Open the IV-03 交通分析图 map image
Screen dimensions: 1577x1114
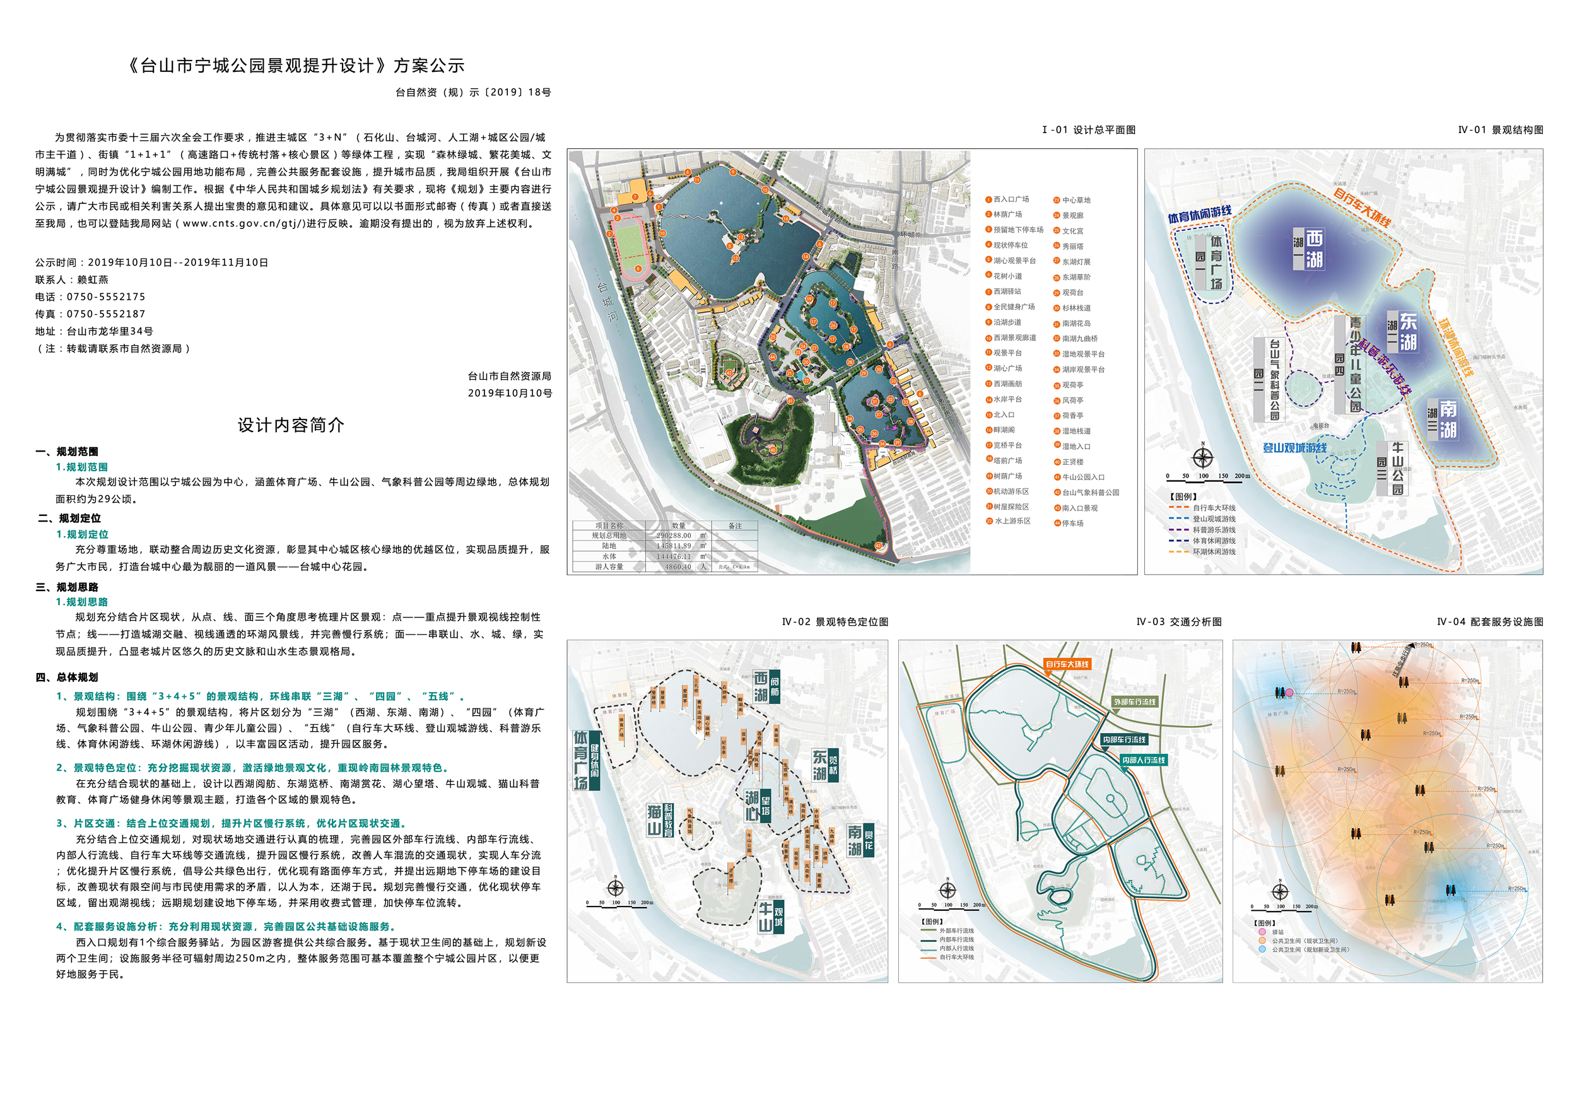point(1060,811)
